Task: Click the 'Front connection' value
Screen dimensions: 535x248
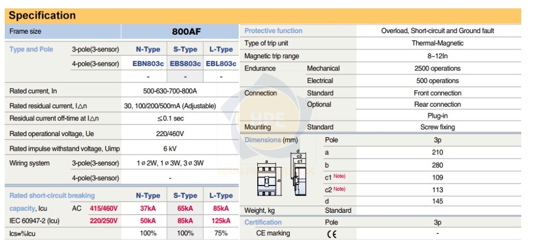Action: (x=437, y=93)
